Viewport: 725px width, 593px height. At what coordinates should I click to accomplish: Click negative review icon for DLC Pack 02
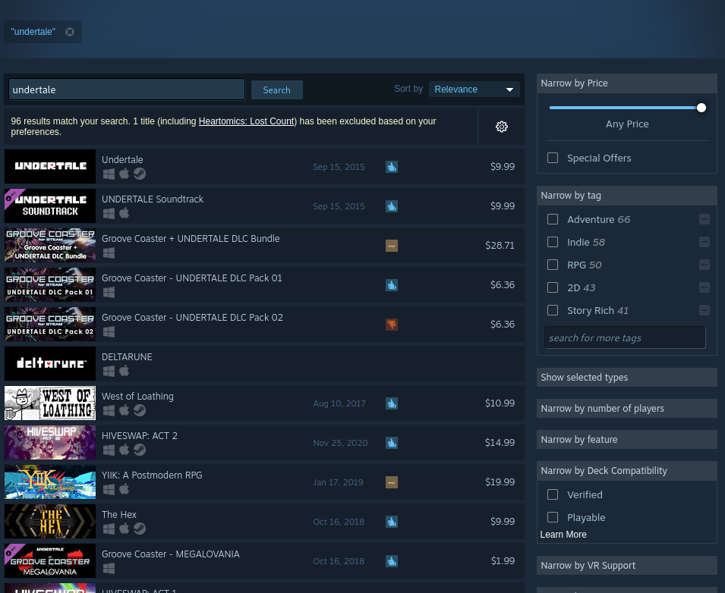tap(391, 325)
